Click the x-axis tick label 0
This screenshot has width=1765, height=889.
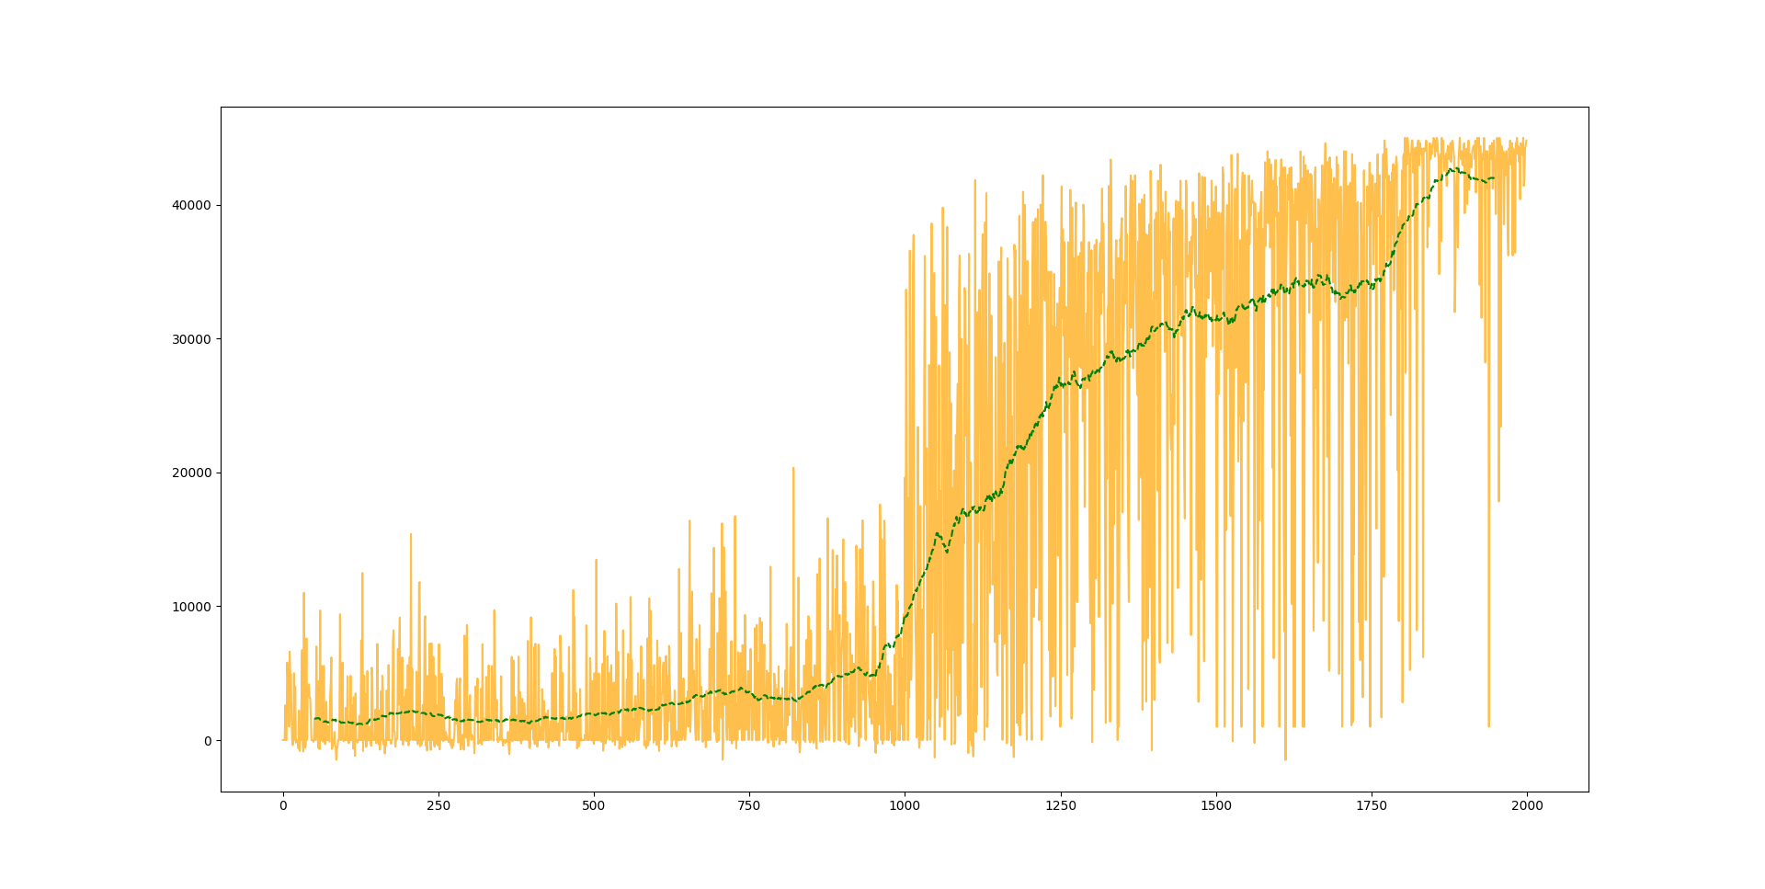coord(283,806)
